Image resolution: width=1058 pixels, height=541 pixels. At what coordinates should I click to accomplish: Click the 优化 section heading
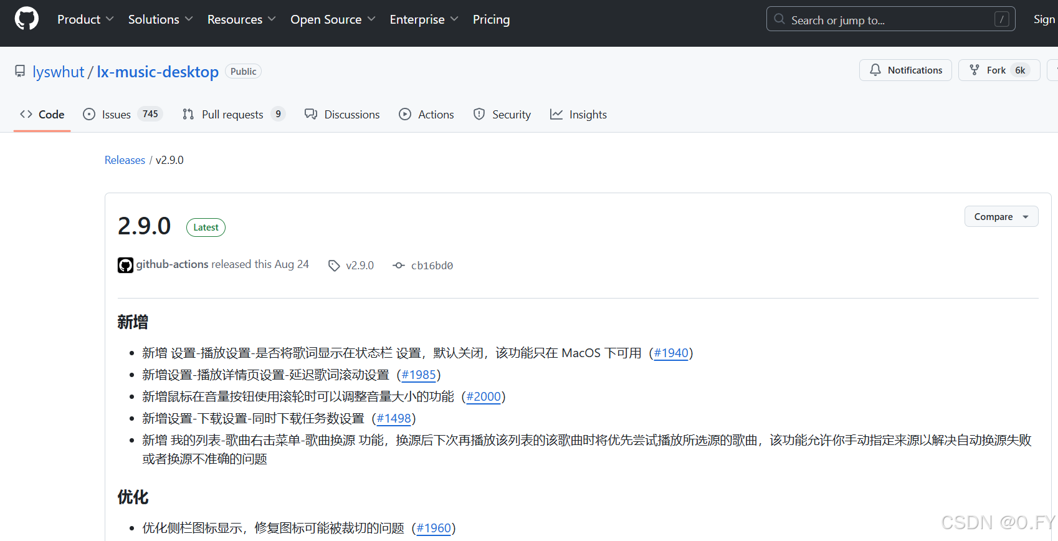coord(133,497)
